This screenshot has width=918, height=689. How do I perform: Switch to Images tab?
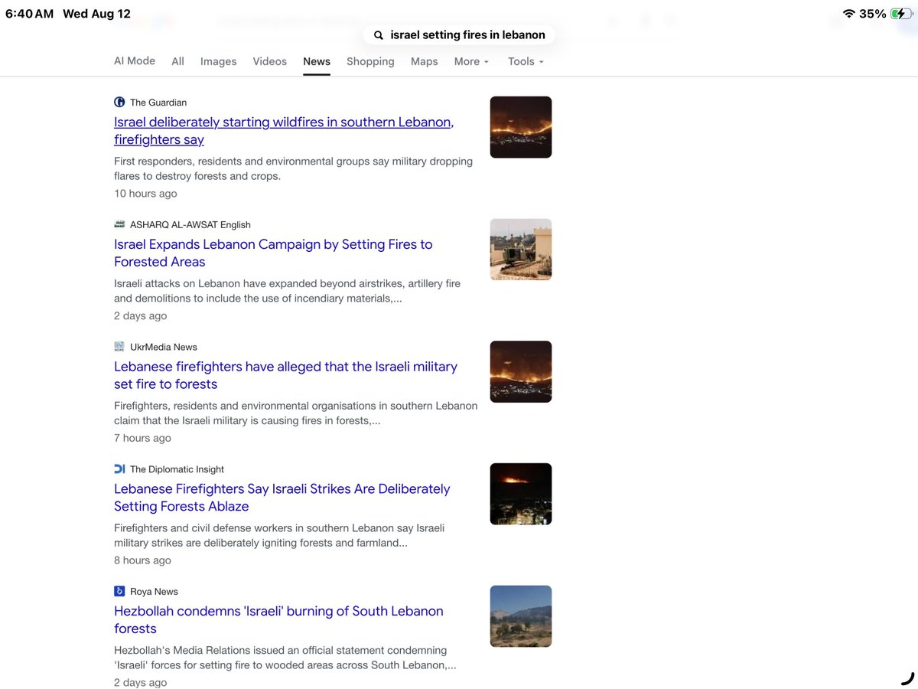218,61
